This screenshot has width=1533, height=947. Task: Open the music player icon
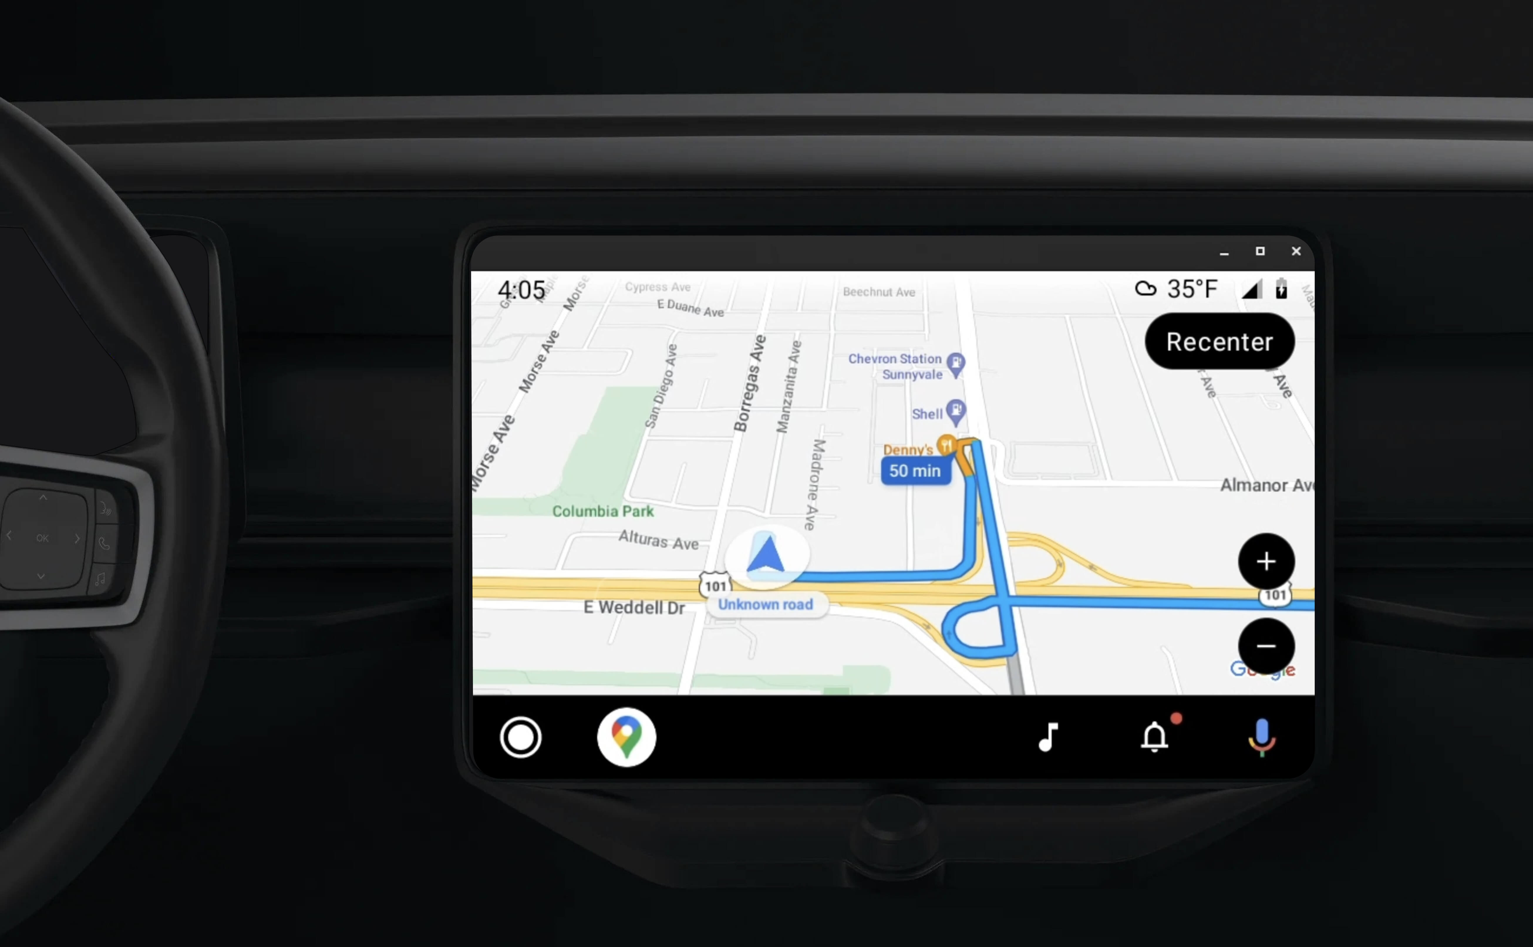tap(1048, 736)
